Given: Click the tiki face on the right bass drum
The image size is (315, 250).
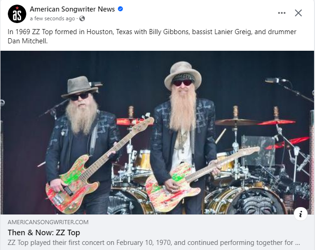Looking at the screenshot, I should (x=258, y=204).
